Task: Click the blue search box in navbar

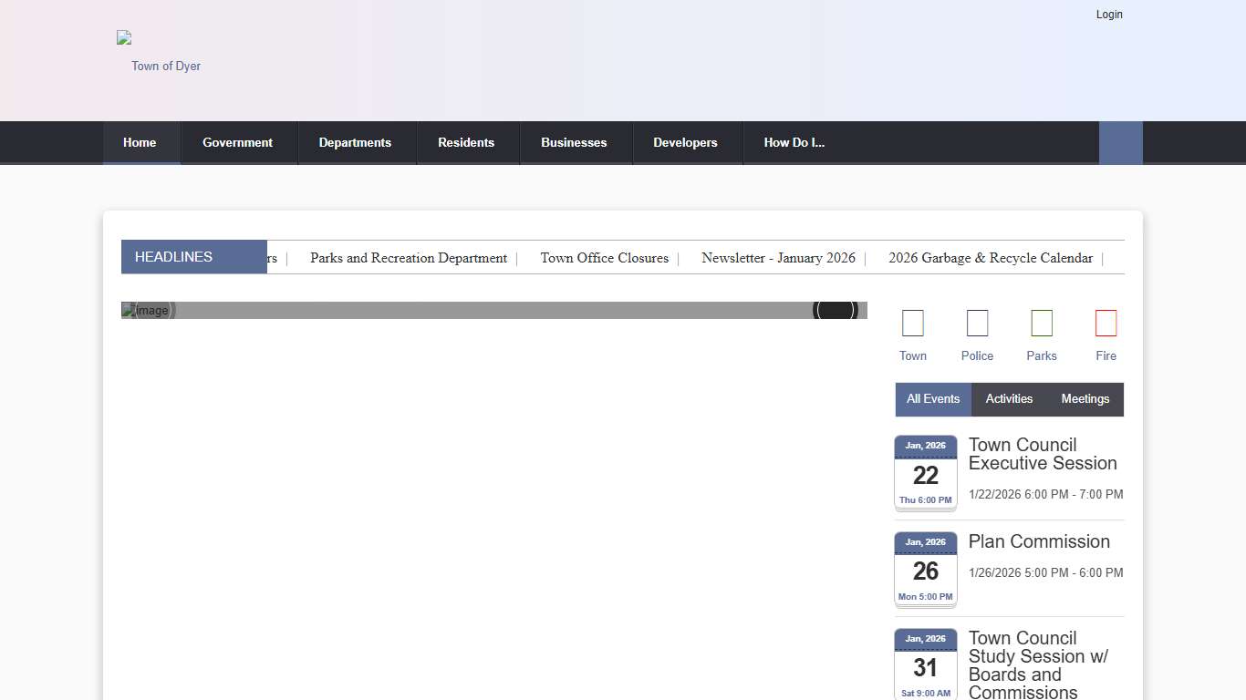Action: (1120, 143)
